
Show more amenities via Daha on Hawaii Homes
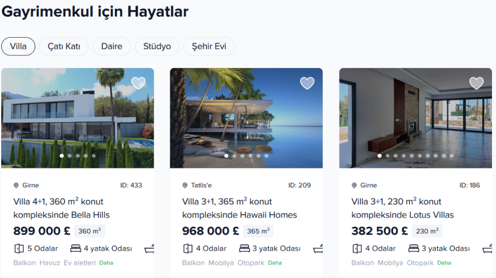coord(275,263)
